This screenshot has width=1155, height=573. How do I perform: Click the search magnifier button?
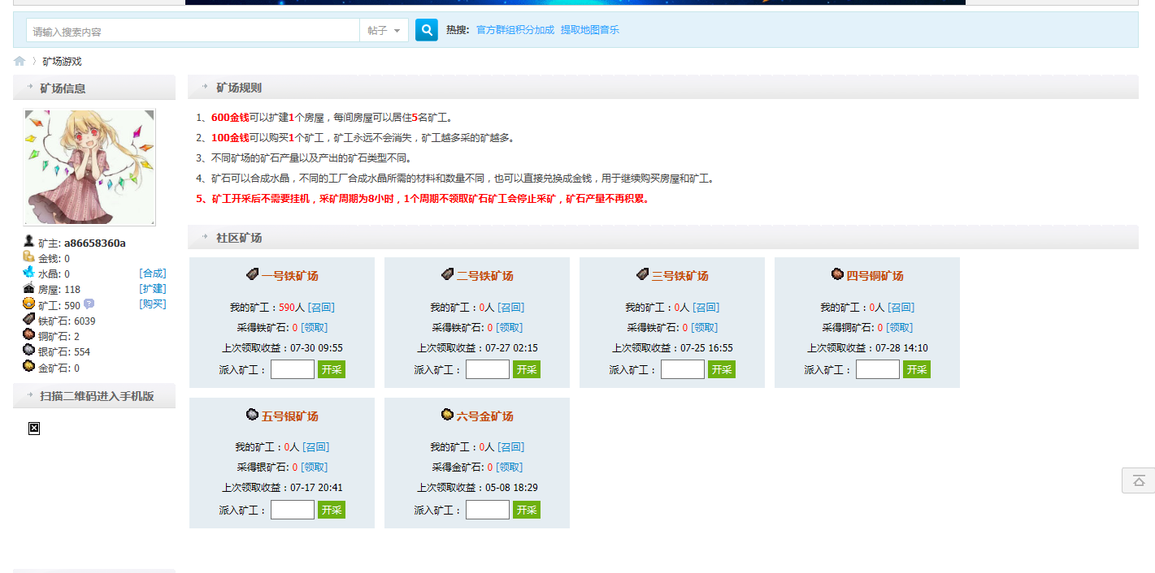point(426,29)
